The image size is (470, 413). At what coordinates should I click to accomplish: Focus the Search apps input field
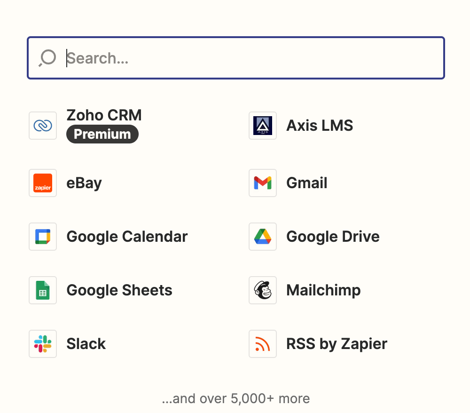coord(254,58)
